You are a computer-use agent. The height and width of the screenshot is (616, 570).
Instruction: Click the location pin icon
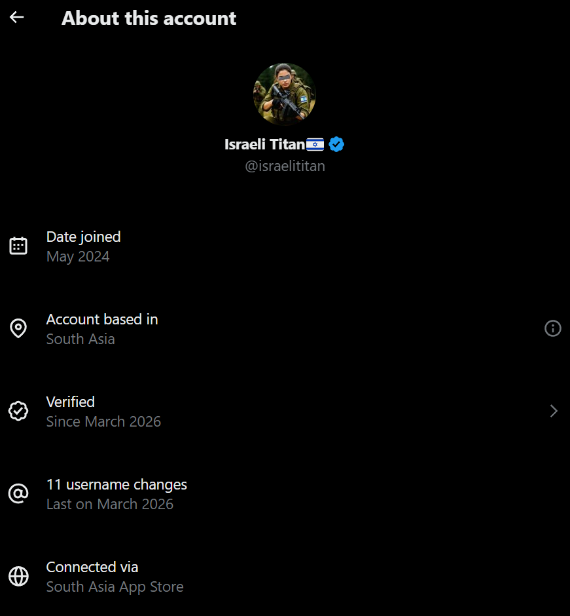[18, 328]
